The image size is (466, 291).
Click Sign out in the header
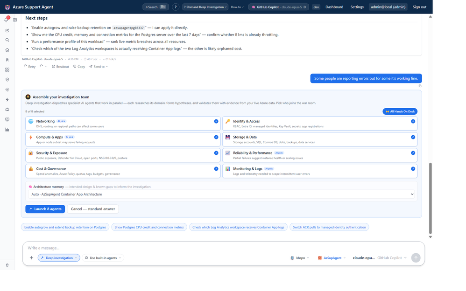point(419,7)
